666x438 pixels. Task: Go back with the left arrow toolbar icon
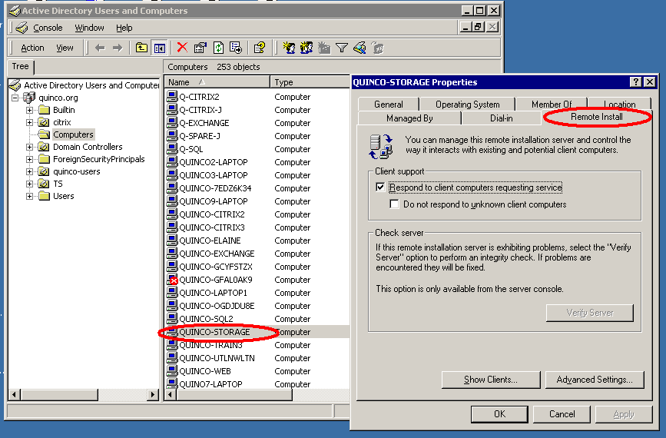point(100,48)
